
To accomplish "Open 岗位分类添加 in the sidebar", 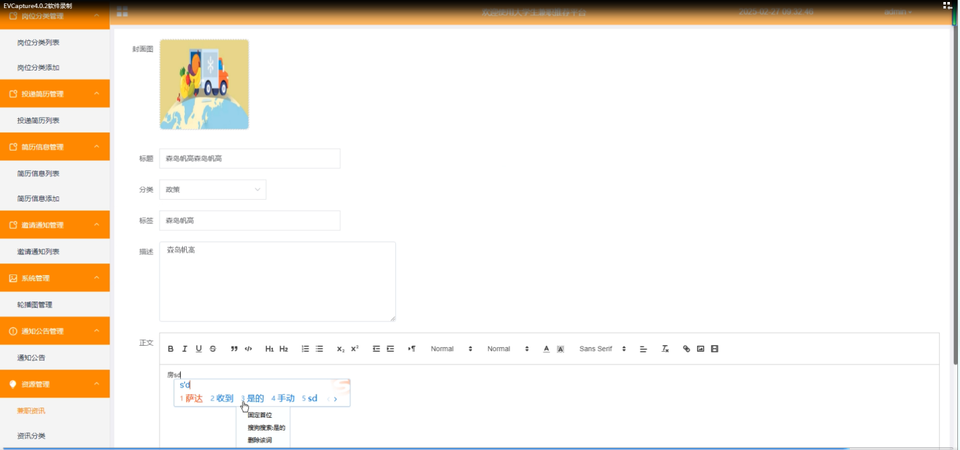I will [x=38, y=68].
